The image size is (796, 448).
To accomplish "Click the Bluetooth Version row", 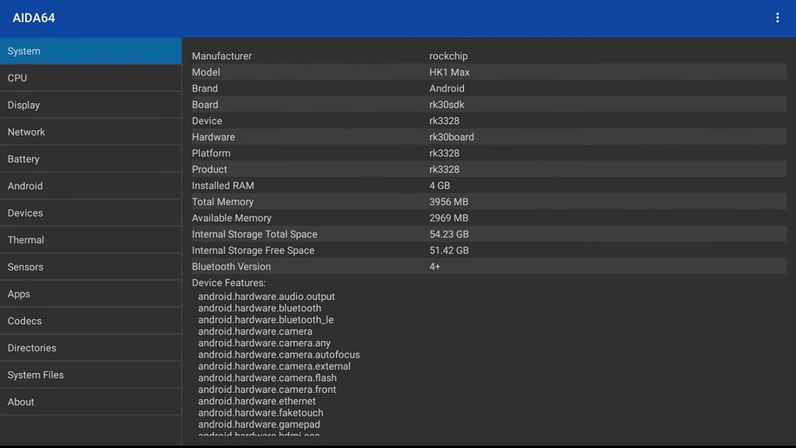I will 488,267.
